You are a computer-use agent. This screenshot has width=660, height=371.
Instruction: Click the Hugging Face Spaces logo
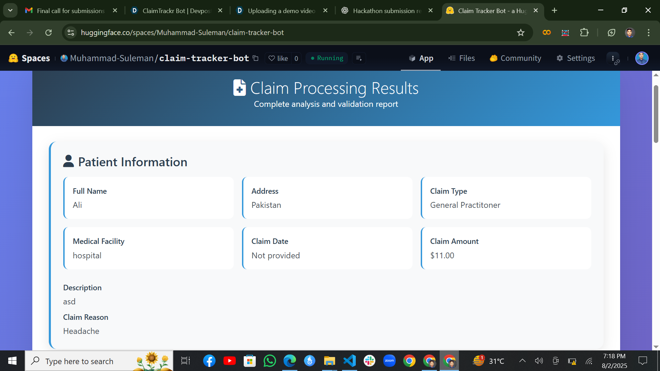(13, 58)
